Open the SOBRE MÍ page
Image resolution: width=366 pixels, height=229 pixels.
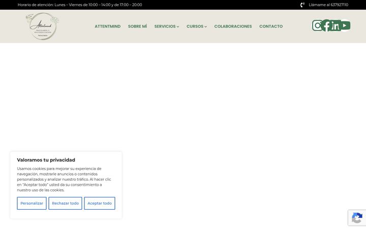pos(137,26)
